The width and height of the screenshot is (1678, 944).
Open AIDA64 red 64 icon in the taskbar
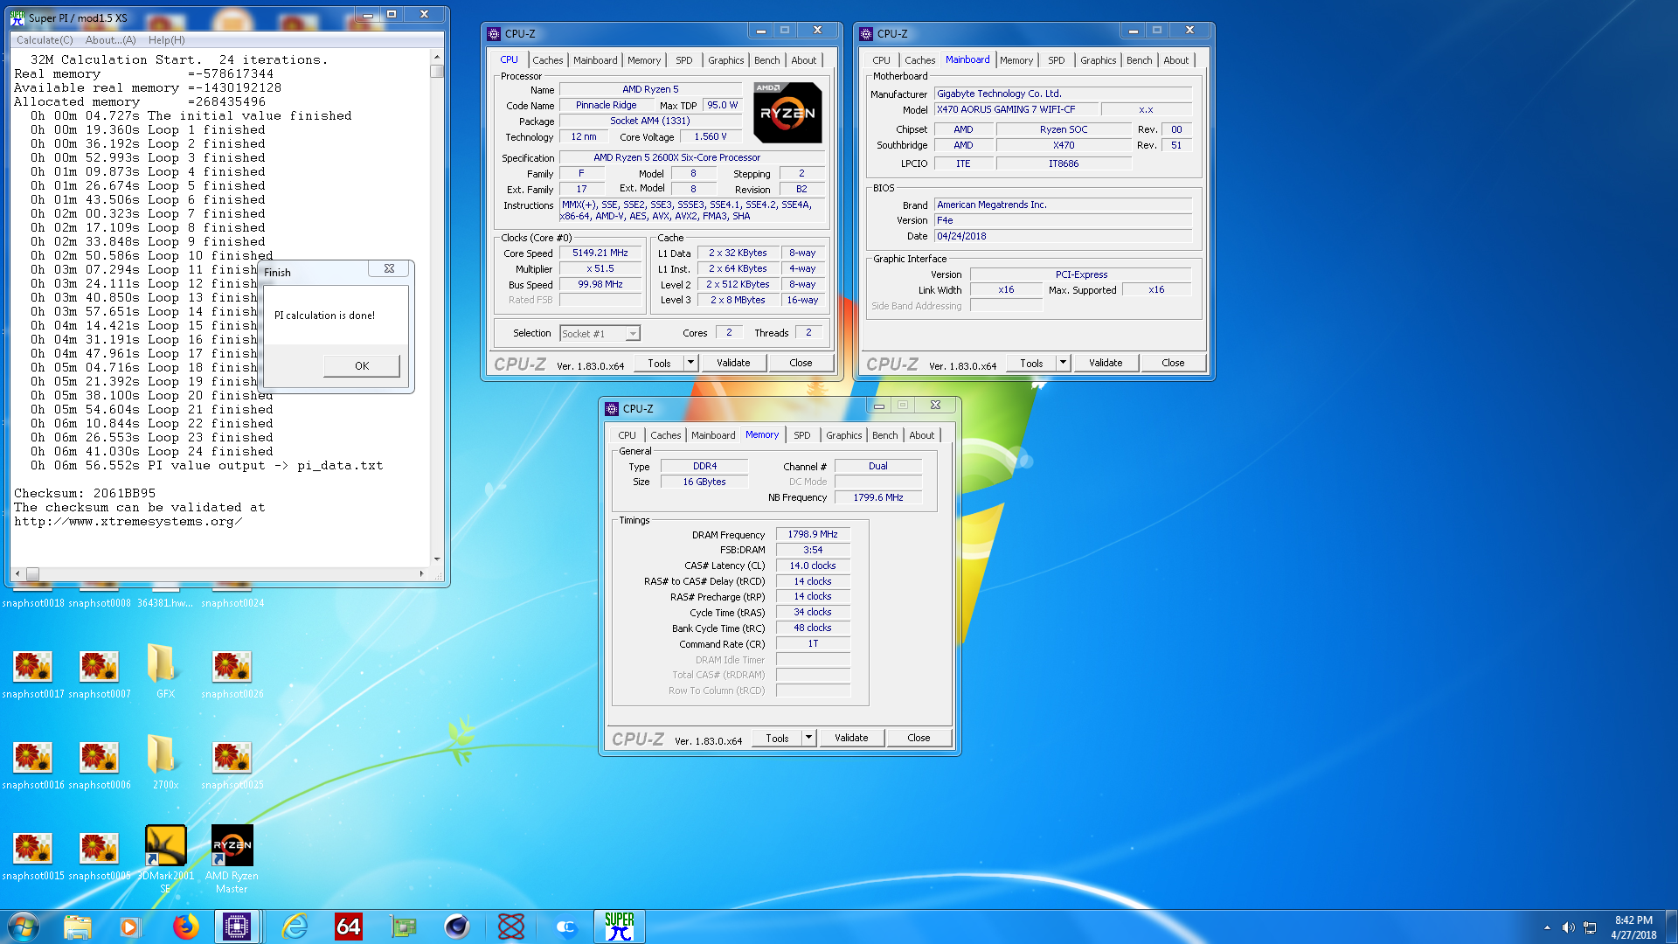[348, 927]
